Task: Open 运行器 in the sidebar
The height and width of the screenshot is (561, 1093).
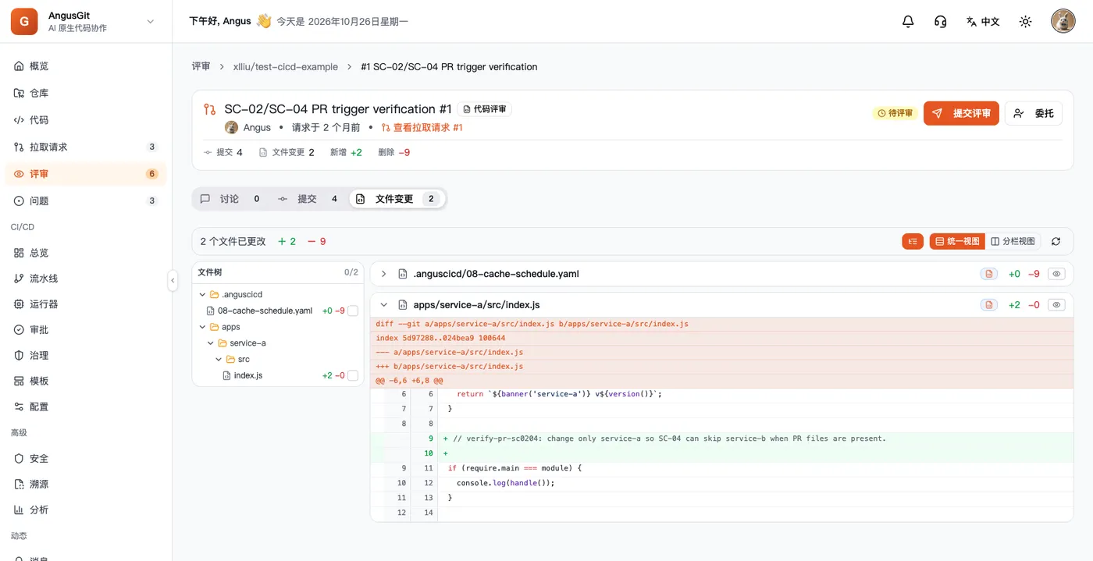Action: (x=86, y=304)
